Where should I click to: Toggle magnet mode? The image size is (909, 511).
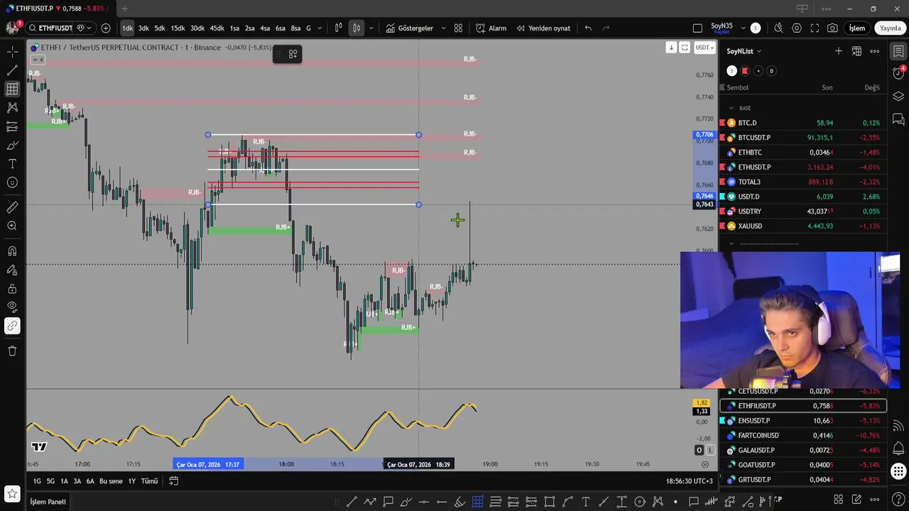[12, 251]
